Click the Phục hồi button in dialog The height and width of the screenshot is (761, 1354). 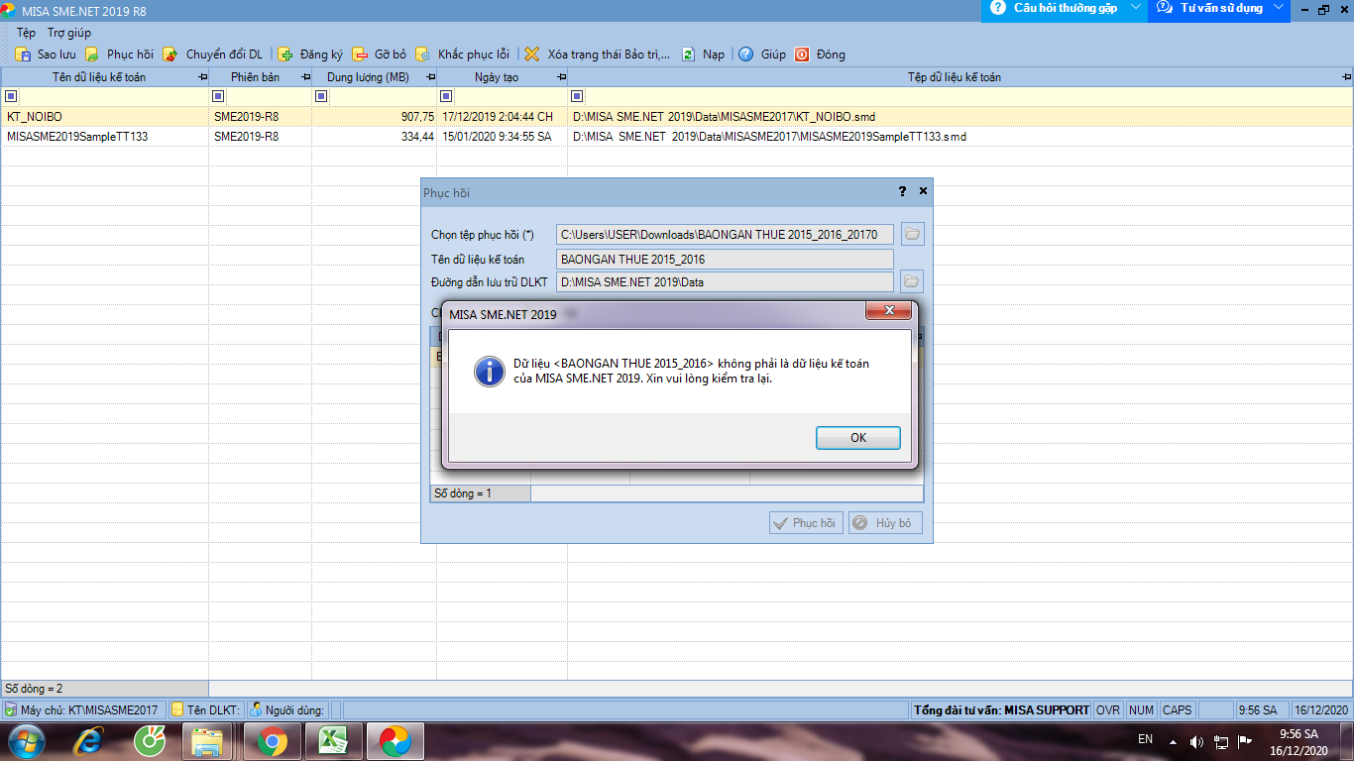806,523
